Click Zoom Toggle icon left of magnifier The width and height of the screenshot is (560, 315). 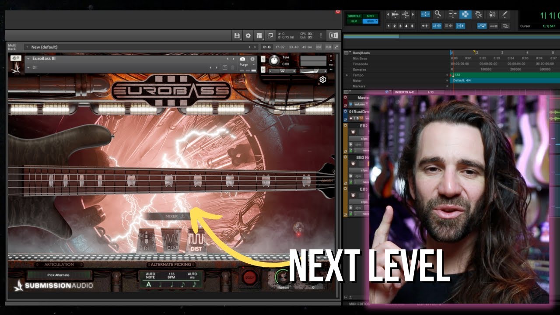tap(425, 14)
